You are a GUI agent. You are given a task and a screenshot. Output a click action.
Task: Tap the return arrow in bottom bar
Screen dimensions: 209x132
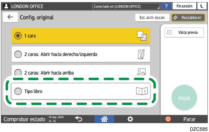[78, 119]
